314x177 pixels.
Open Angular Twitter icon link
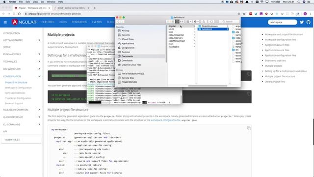point(302,22)
